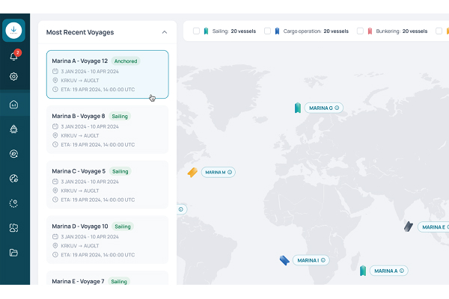Toggle the Sailing vessels checkbox

(x=197, y=31)
